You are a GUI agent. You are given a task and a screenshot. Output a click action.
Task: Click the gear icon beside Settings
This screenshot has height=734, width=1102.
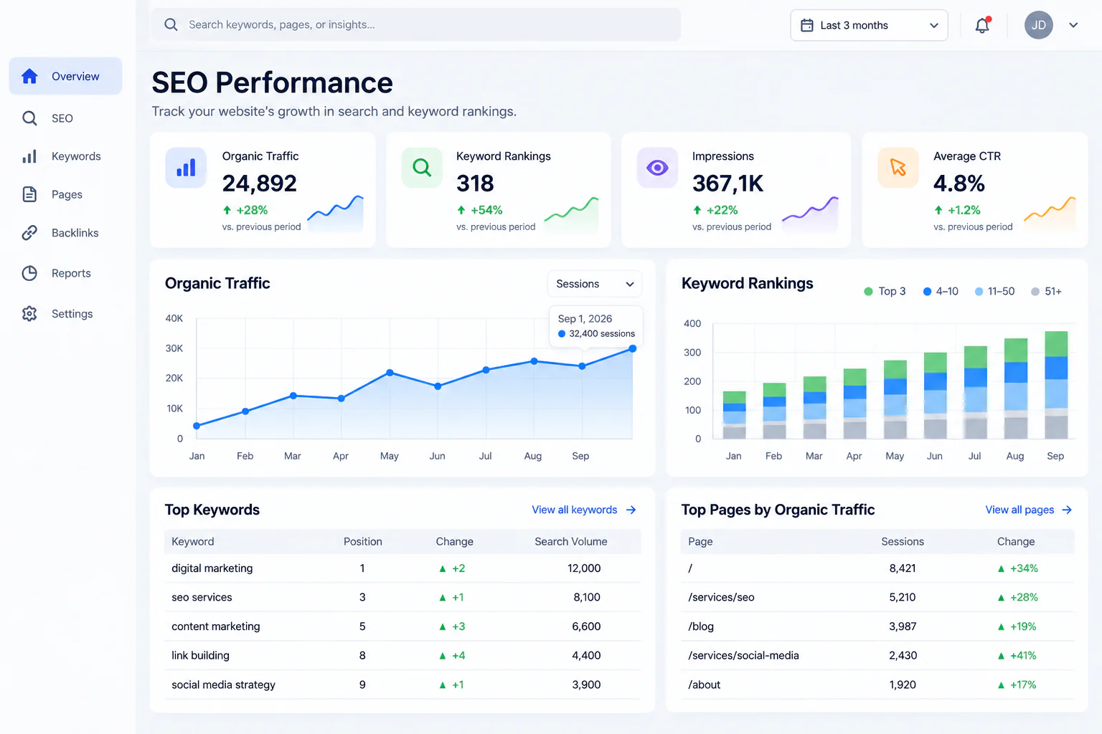pos(29,313)
